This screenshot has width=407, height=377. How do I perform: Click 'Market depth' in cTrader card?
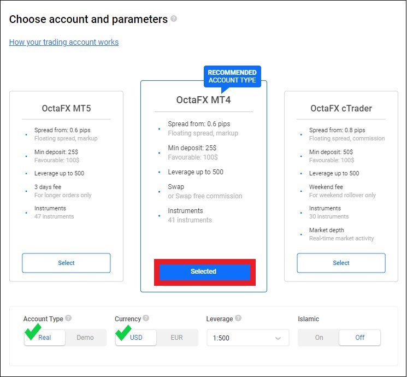(327, 230)
